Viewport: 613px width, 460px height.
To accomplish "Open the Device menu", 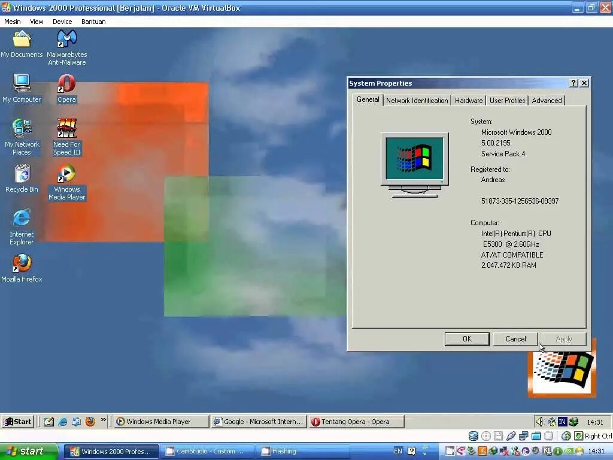I will click(x=62, y=21).
